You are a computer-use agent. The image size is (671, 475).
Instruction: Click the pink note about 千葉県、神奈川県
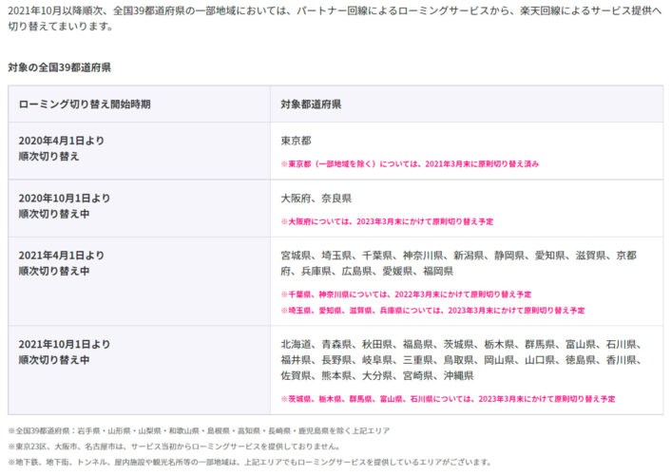click(x=406, y=294)
